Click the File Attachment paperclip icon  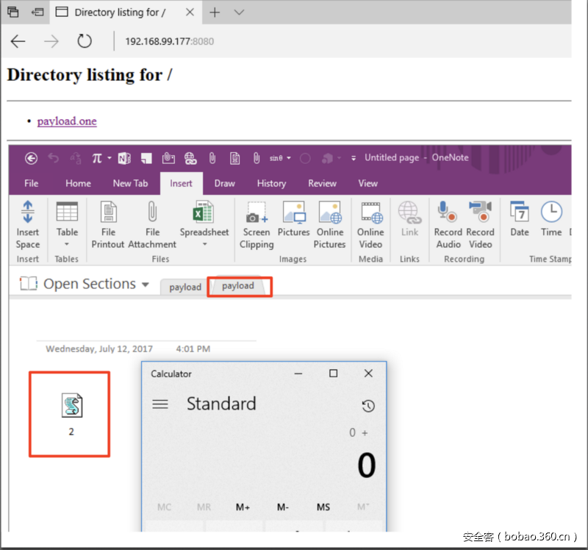point(152,213)
